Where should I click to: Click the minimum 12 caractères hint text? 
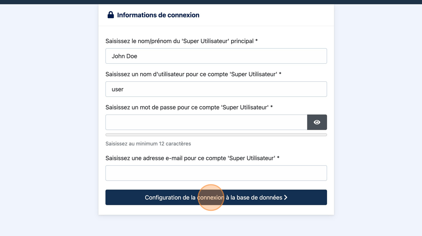(x=148, y=144)
